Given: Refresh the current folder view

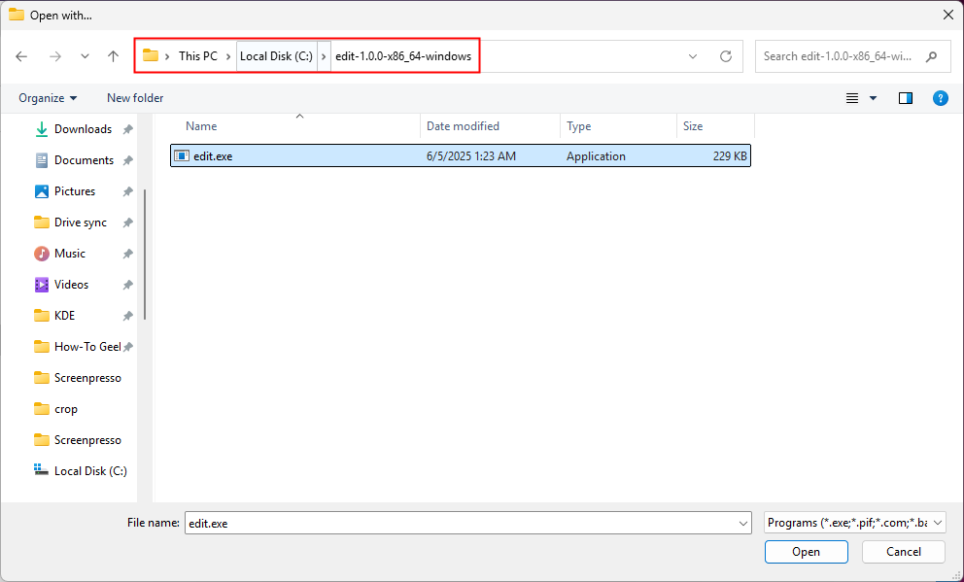Looking at the screenshot, I should click(x=726, y=56).
